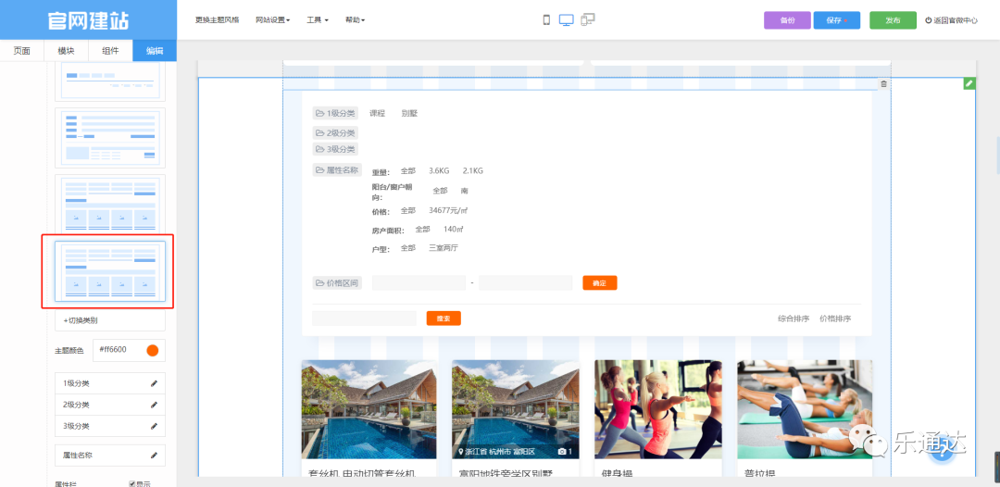Choose multi-device responsive preview icon
The height and width of the screenshot is (487, 1000).
click(x=588, y=19)
